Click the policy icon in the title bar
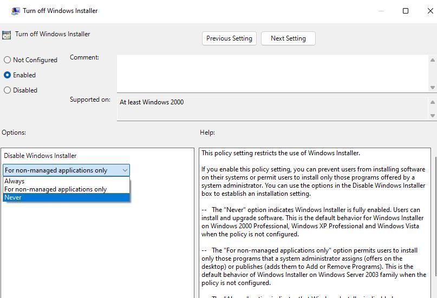The height and width of the screenshot is (298, 437). 15,11
